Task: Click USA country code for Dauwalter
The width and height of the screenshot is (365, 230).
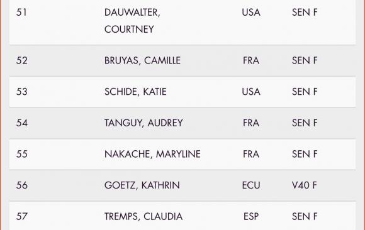Action: 251,12
